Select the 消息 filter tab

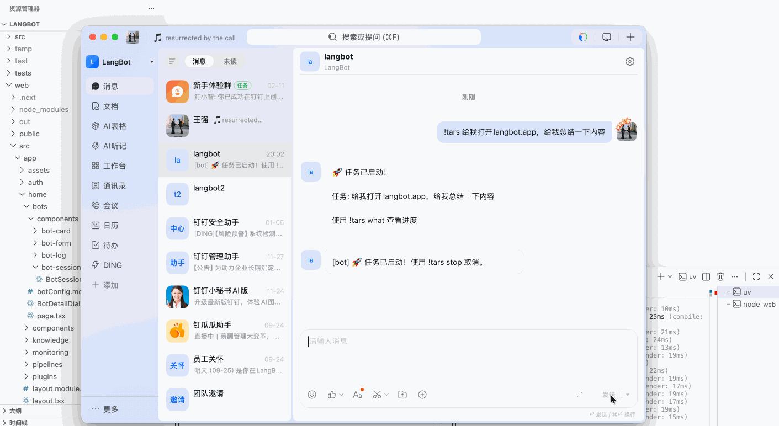[x=199, y=61]
